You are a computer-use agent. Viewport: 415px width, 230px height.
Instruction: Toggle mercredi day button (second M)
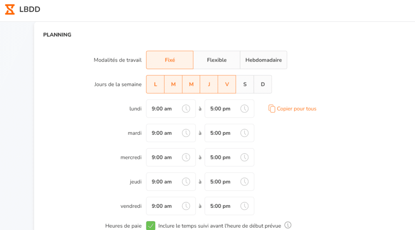coord(191,84)
